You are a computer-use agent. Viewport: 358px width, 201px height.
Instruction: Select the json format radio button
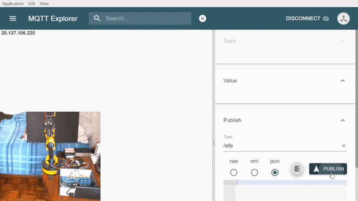pos(275,172)
